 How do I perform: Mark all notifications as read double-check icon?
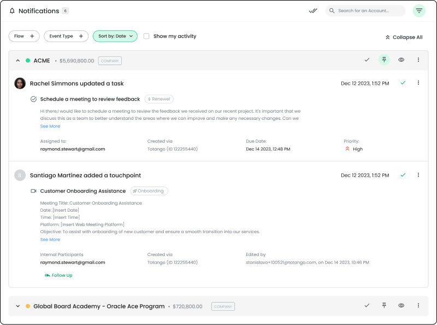pyautogui.click(x=313, y=10)
